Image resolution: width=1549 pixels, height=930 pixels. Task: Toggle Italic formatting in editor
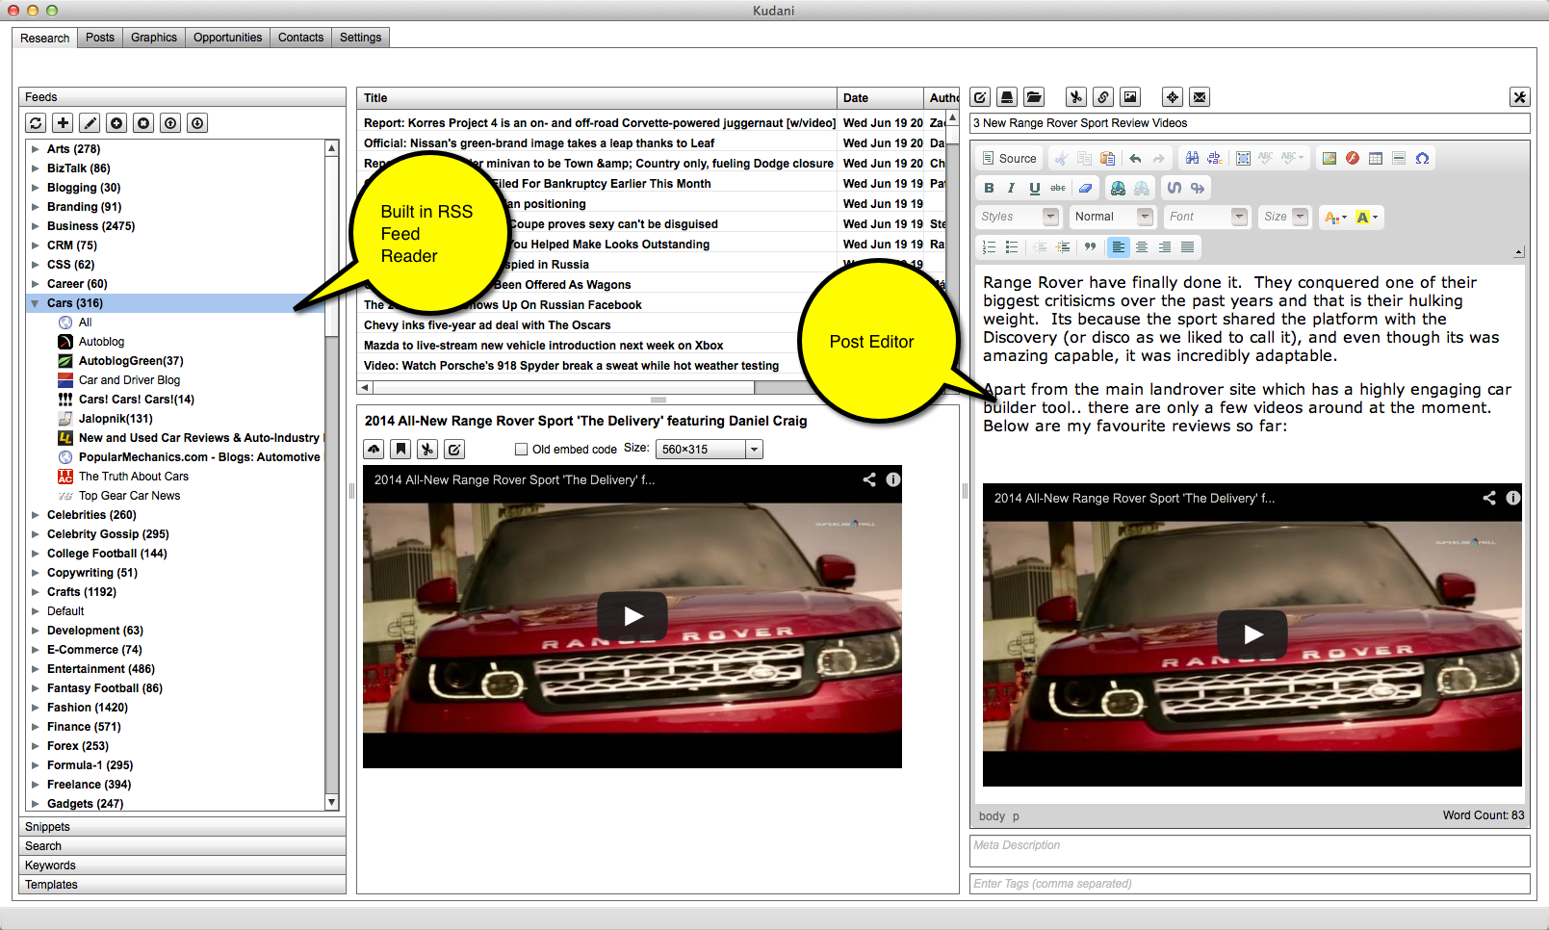click(x=1012, y=189)
